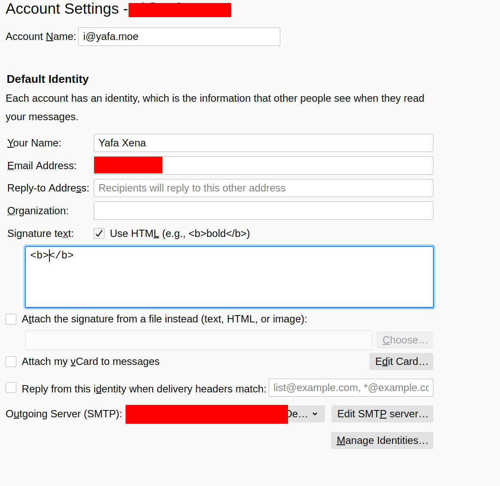Open the Edit Card… dialog

[x=401, y=361]
